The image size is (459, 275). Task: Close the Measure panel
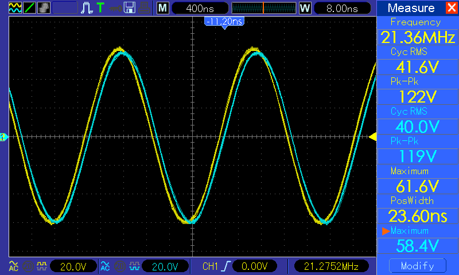(x=451, y=8)
